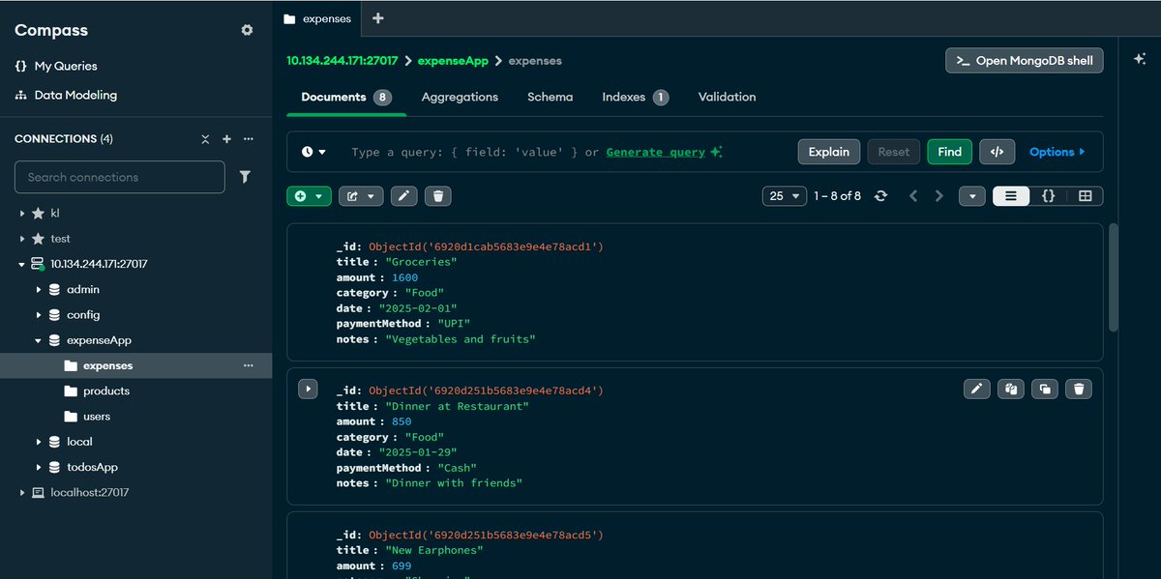
Task: Go to previous page of documents
Action: pyautogui.click(x=913, y=196)
